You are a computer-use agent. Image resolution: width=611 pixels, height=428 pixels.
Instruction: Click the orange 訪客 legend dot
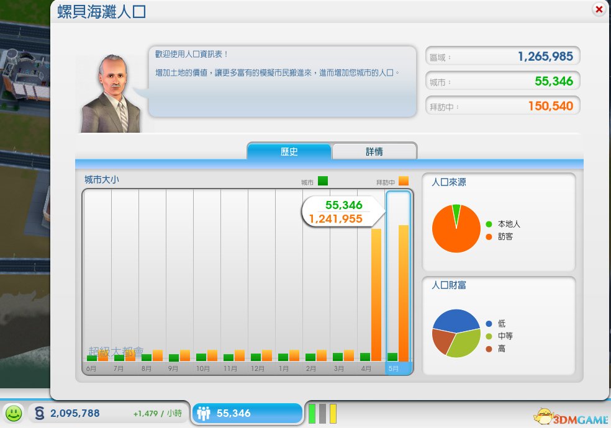(489, 236)
